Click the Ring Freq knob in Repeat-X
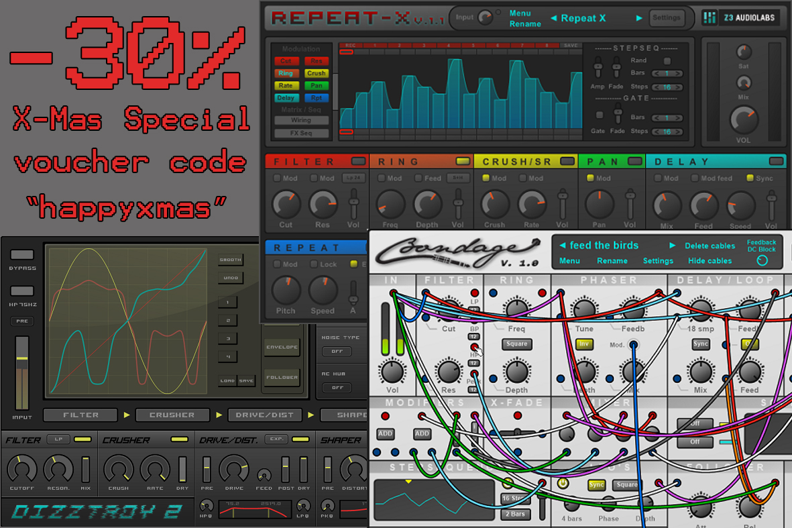Viewport: 792px width, 528px height. point(390,204)
